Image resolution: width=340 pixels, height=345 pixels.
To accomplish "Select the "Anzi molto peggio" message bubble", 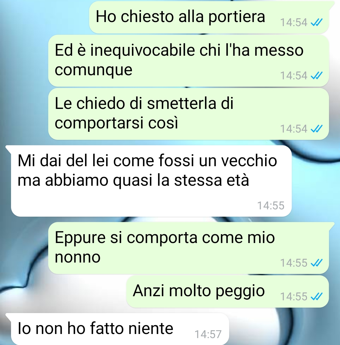I will [x=228, y=291].
